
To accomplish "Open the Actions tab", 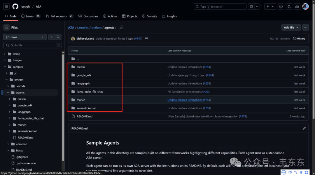I will [110, 16].
